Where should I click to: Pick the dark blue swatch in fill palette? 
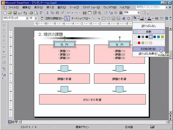pyautogui.click(x=155, y=37)
